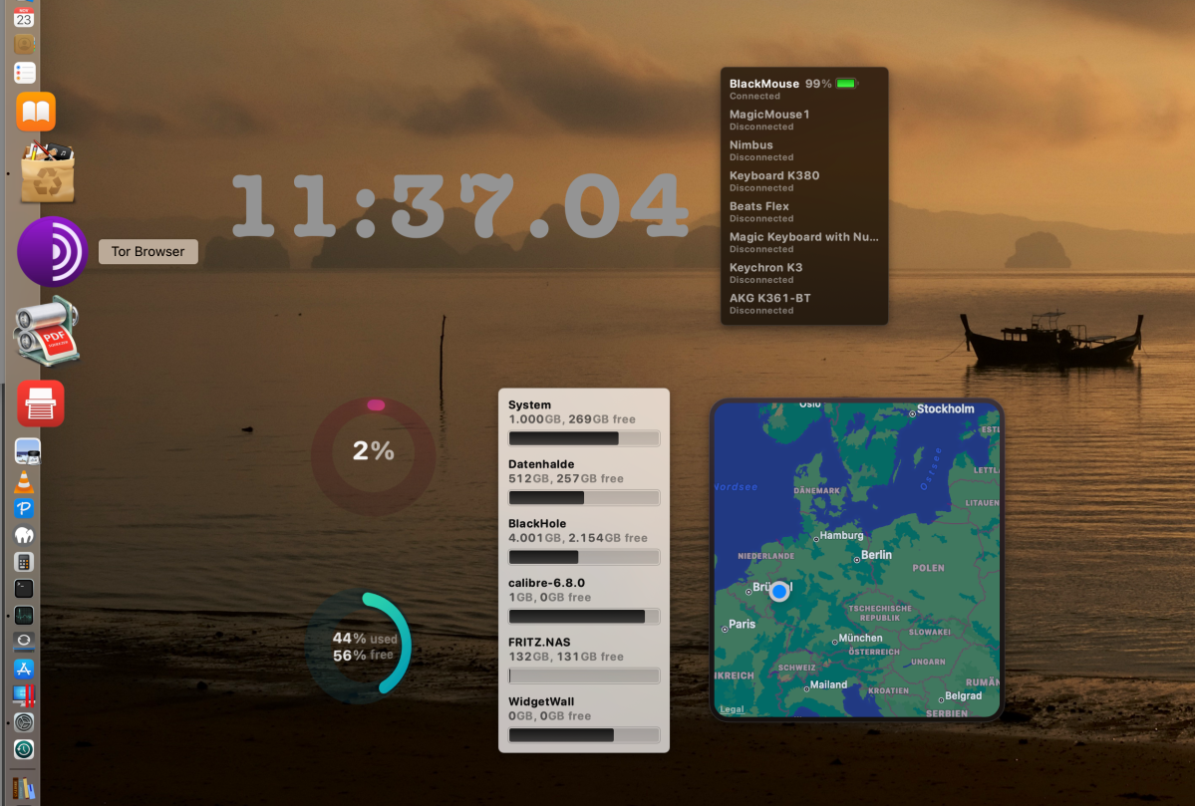Open the calibre books icon
1195x806 pixels.
point(24,788)
